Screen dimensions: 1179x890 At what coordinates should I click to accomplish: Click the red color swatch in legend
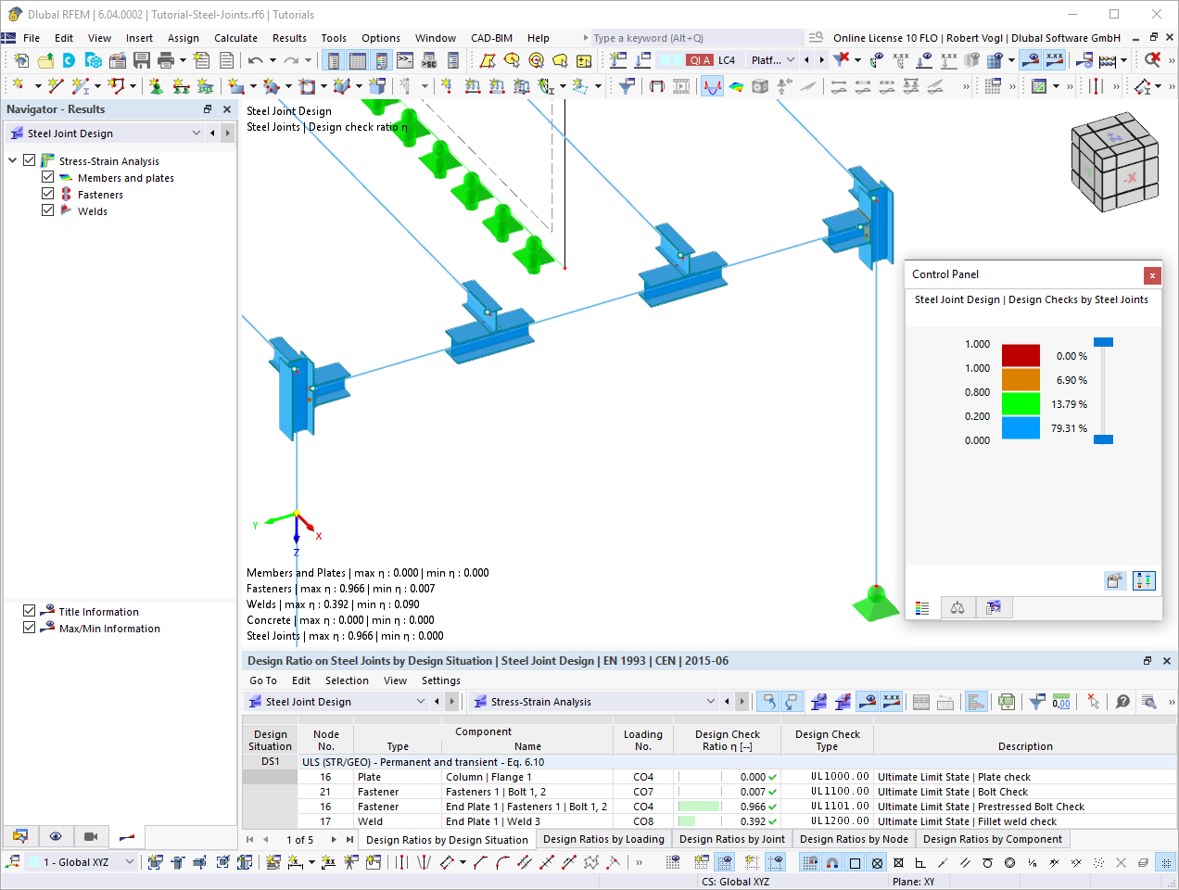[1021, 356]
